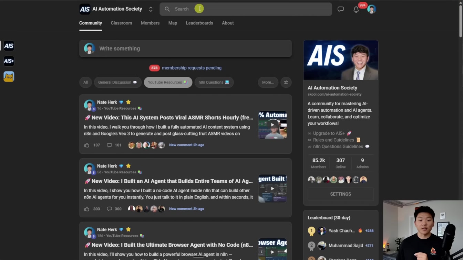Click the Search input field
The image size is (463, 260).
click(x=246, y=9)
